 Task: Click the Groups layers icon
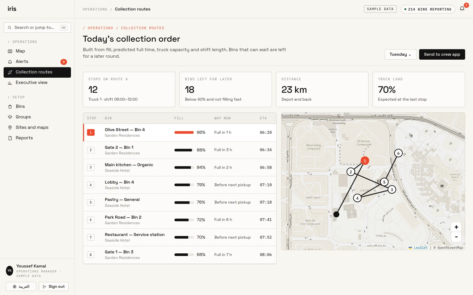pos(10,117)
